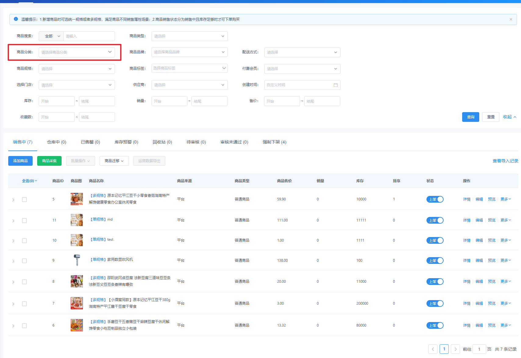Image resolution: width=521 pixels, height=358 pixels.
Task: Close the blue tip banner
Action: click(x=511, y=19)
